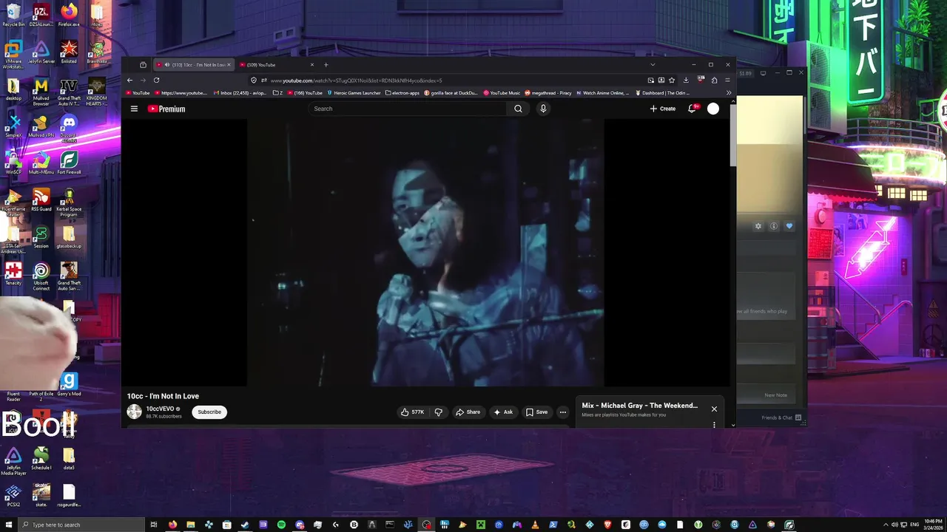
Task: Open Firefox view icon in tab bar
Action: (x=143, y=65)
